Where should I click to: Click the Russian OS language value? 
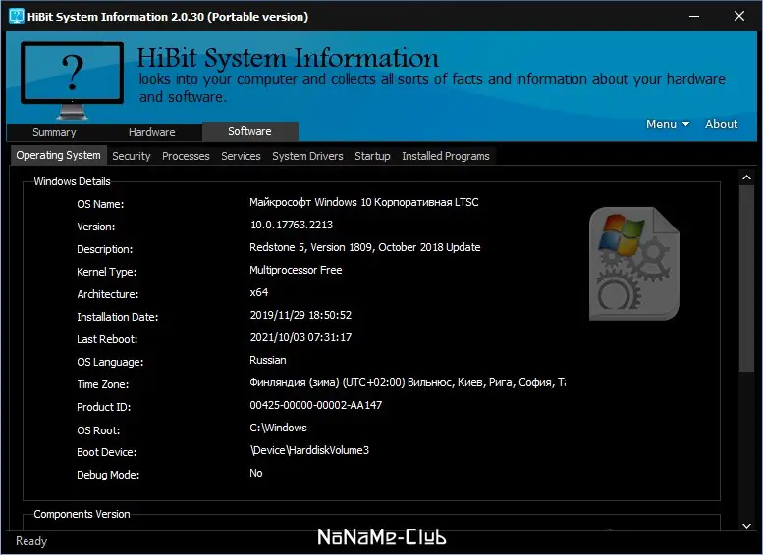[x=268, y=360]
